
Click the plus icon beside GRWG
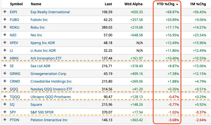coord(5,74)
